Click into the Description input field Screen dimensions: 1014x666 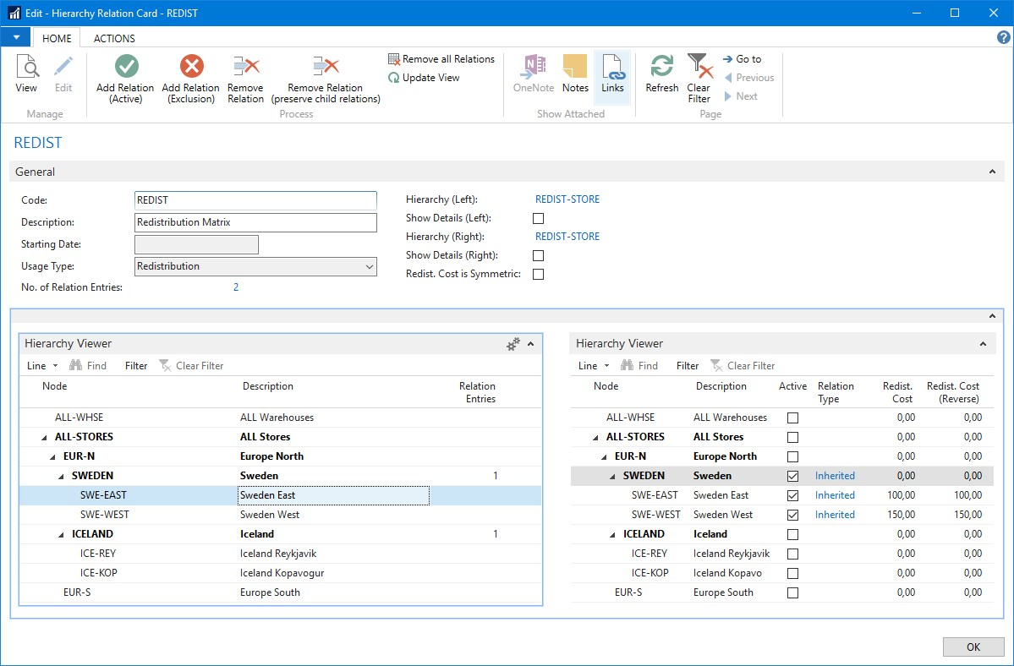pyautogui.click(x=255, y=222)
